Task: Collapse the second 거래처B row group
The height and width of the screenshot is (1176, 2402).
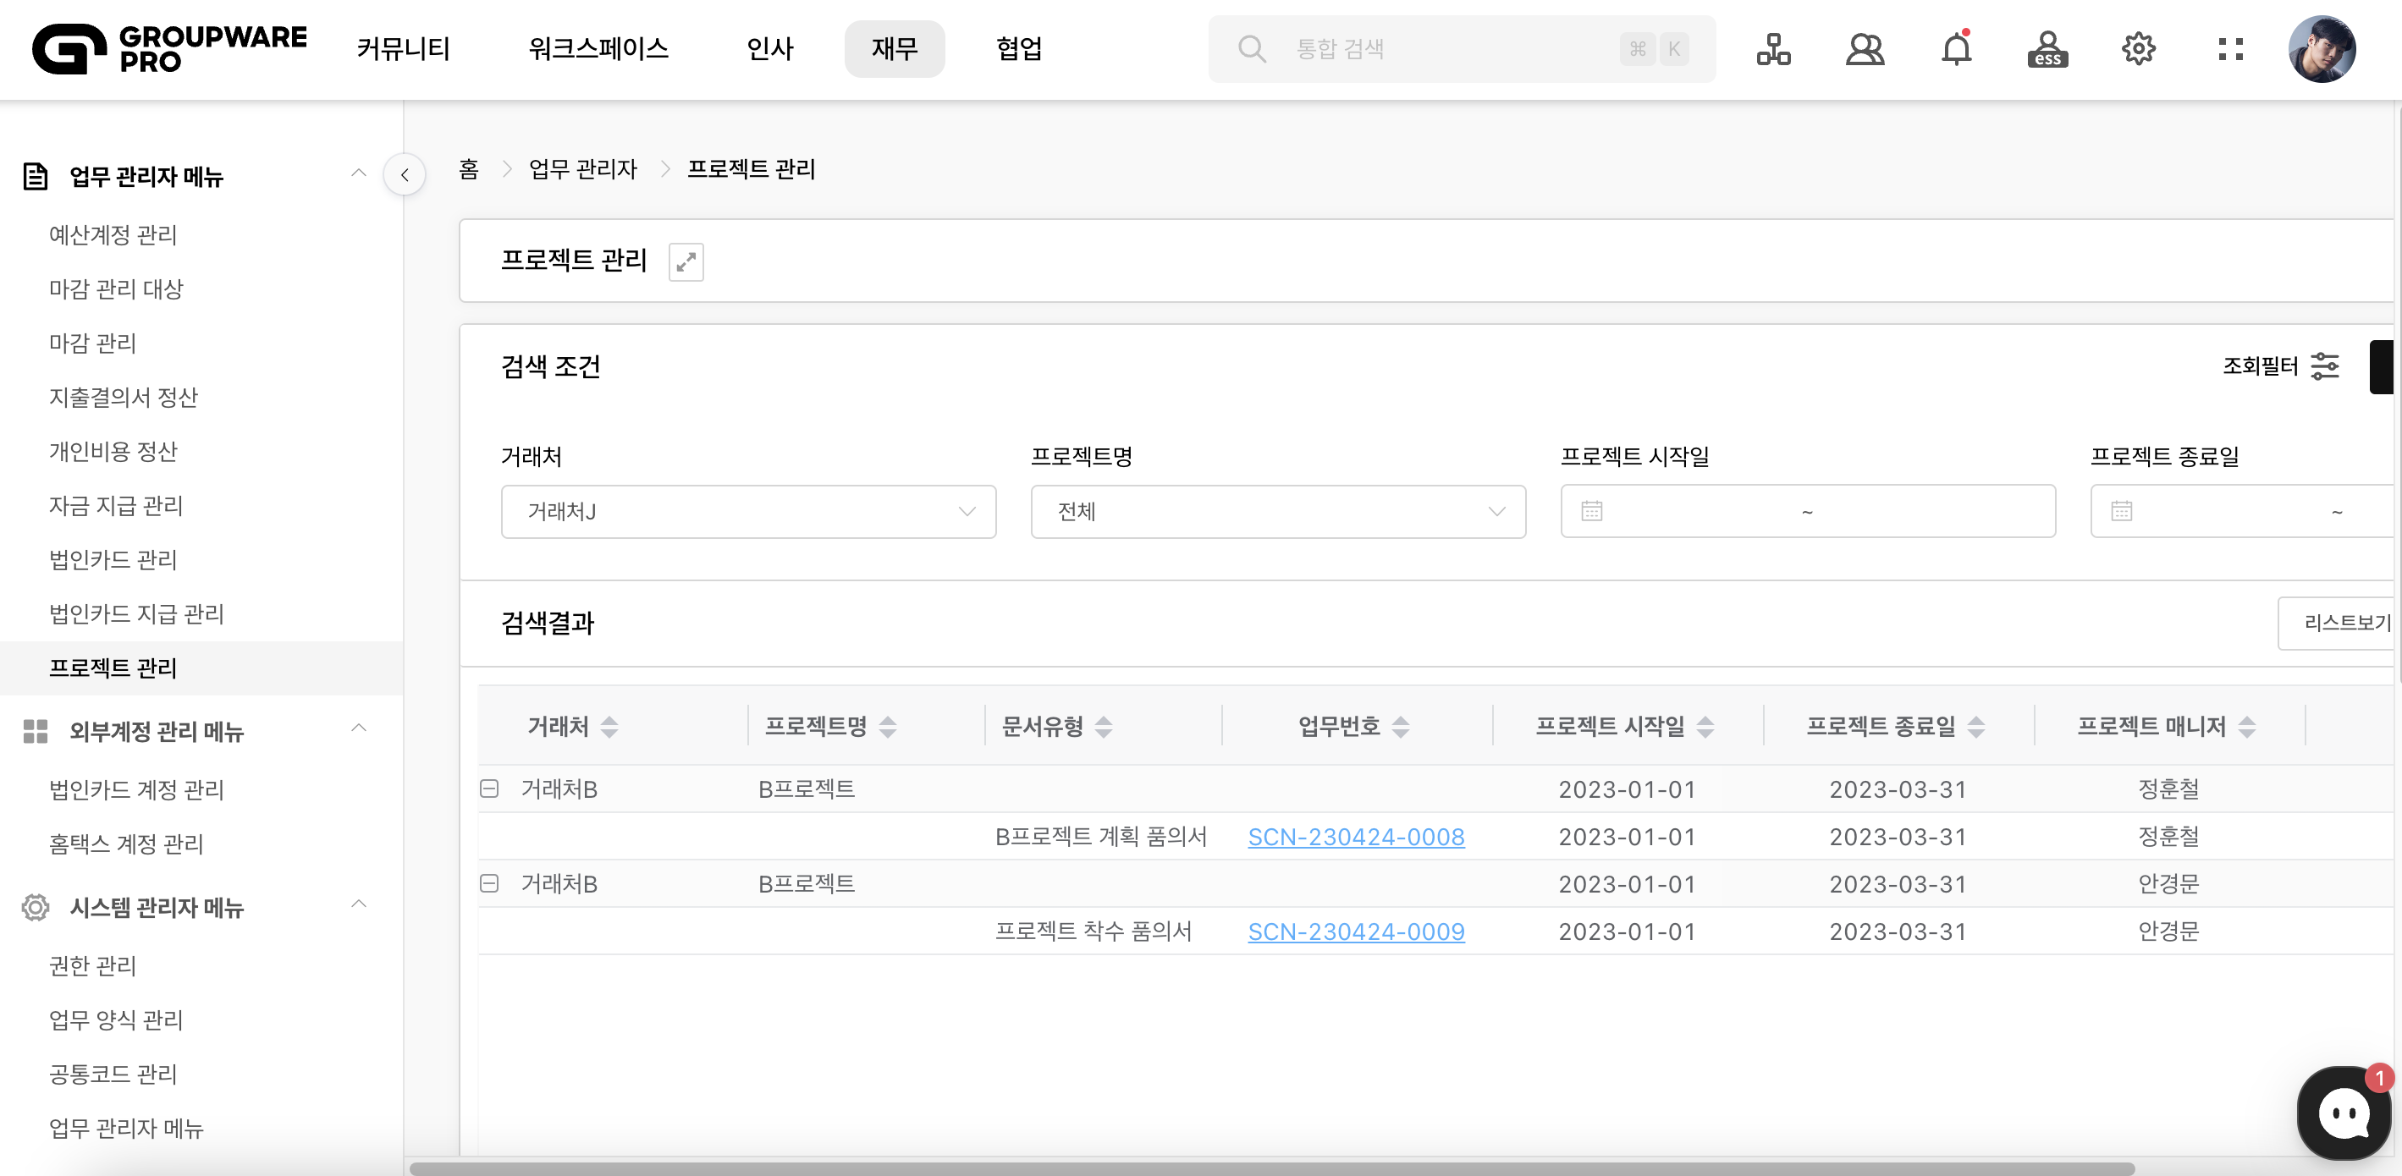Action: pos(489,883)
